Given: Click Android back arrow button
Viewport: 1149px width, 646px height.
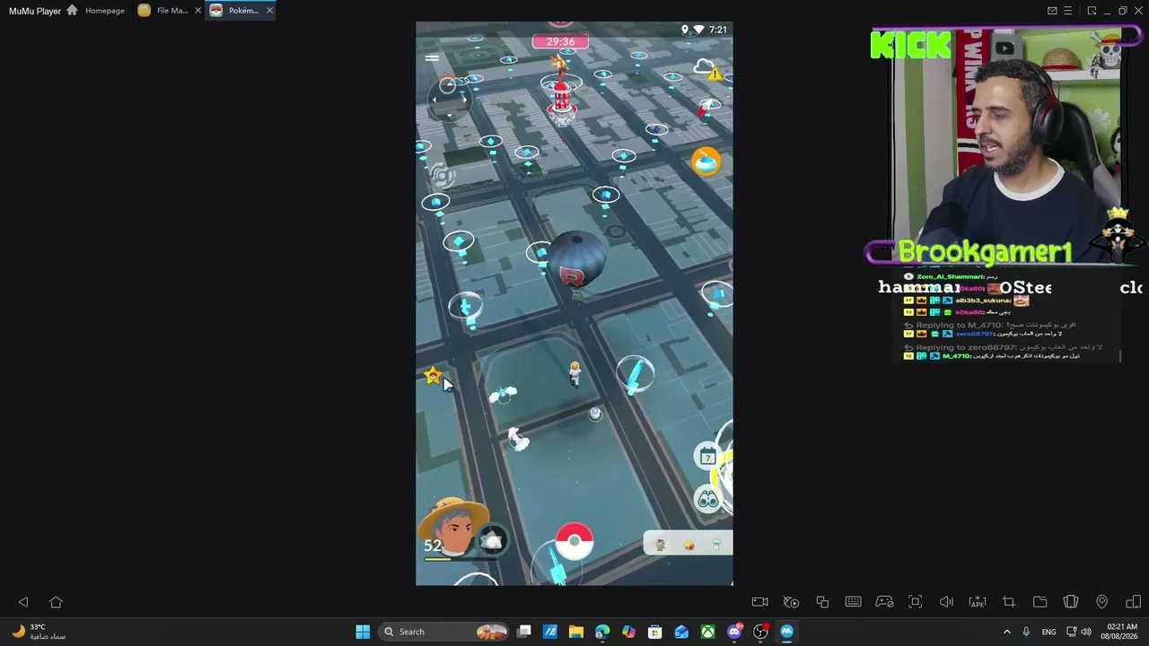Looking at the screenshot, I should click(x=23, y=602).
